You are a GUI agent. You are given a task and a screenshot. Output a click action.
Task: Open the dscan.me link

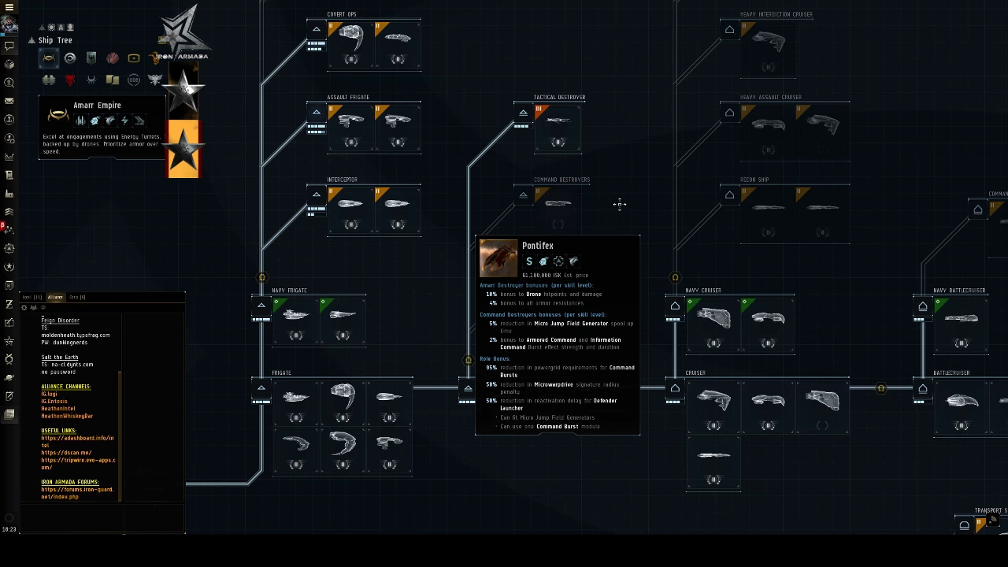coord(66,453)
